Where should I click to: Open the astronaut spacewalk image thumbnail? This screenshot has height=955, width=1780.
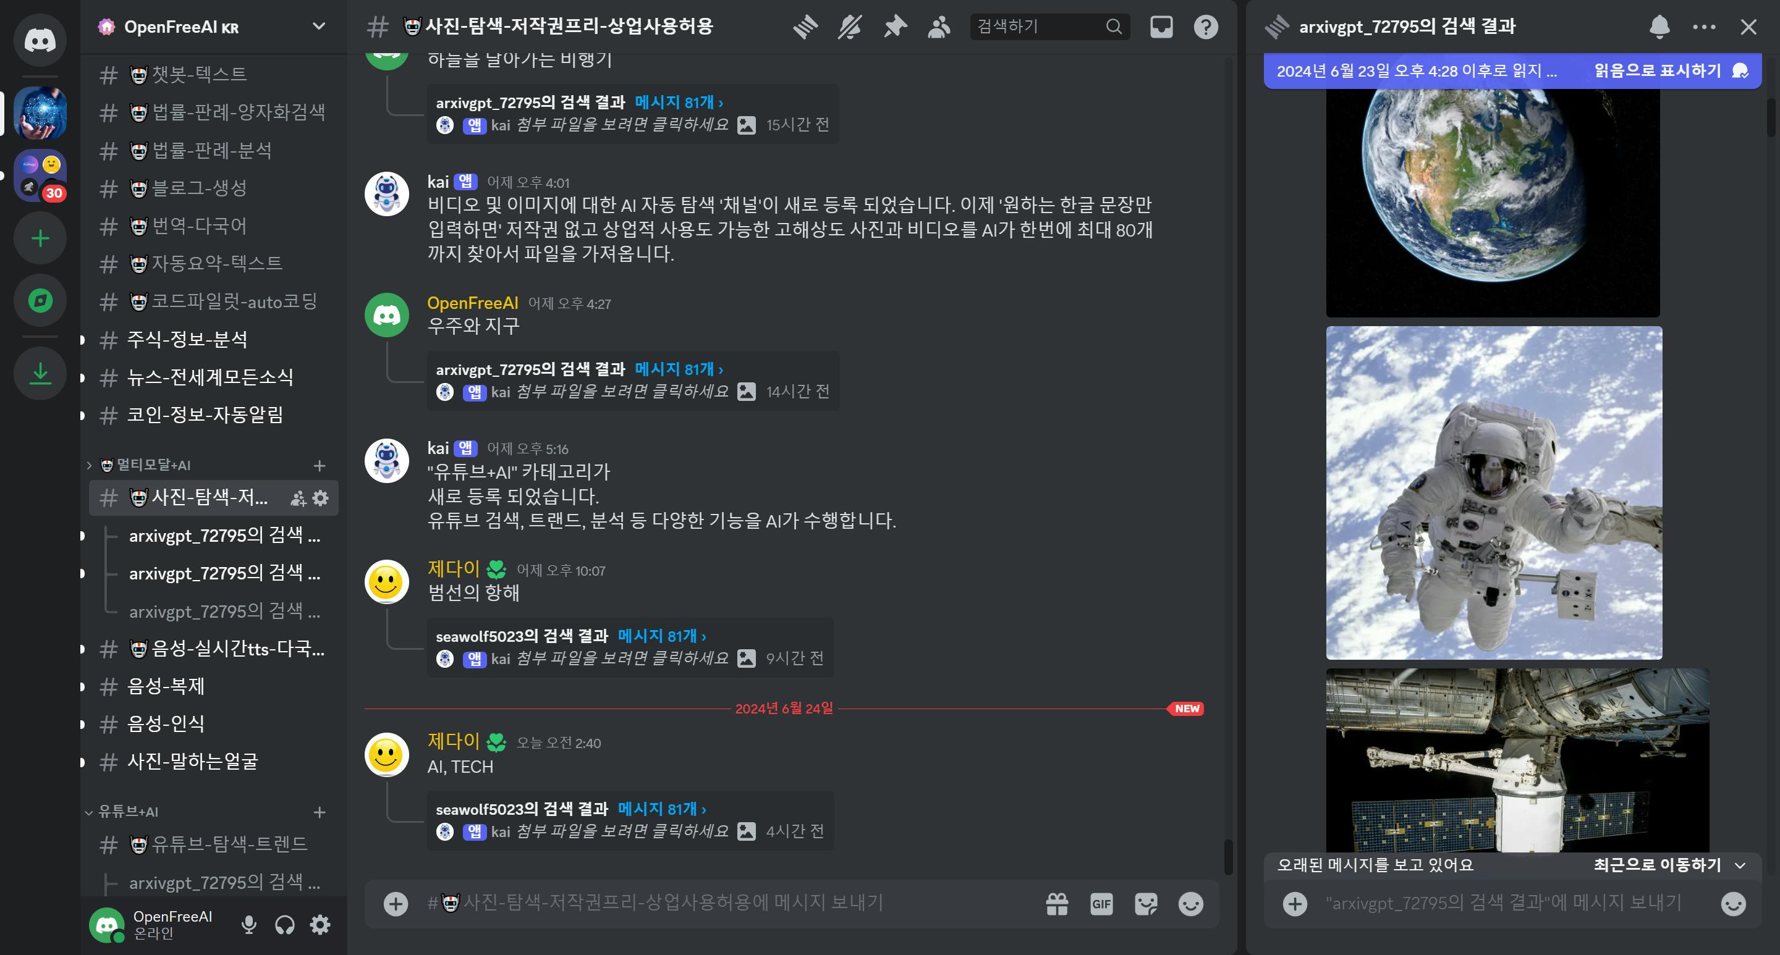click(x=1493, y=492)
